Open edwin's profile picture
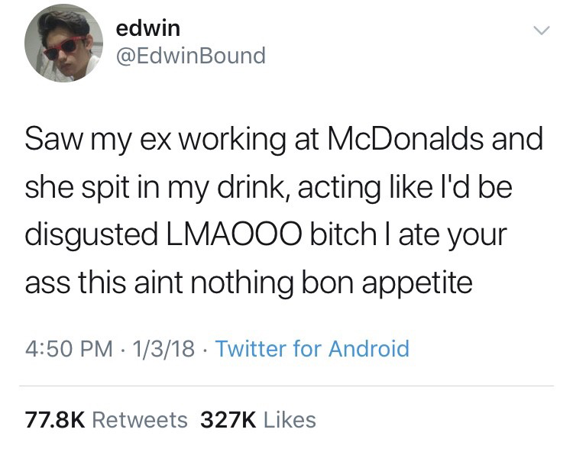Viewport: 573px width, 452px height. [63, 43]
